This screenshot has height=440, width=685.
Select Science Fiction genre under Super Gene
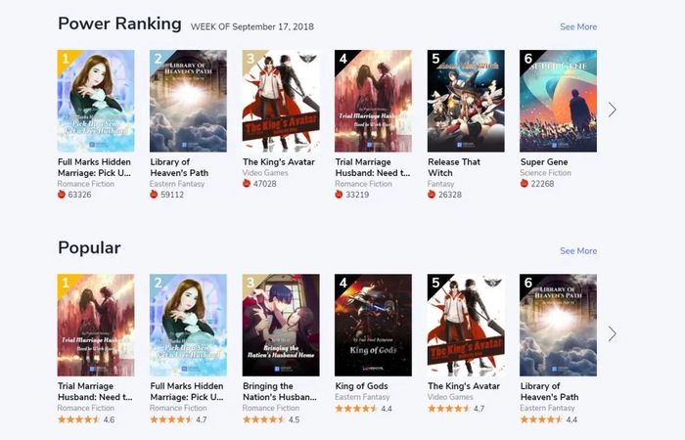pos(546,173)
